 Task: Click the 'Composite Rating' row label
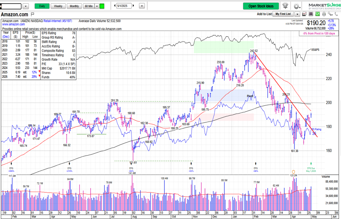(x=53, y=50)
